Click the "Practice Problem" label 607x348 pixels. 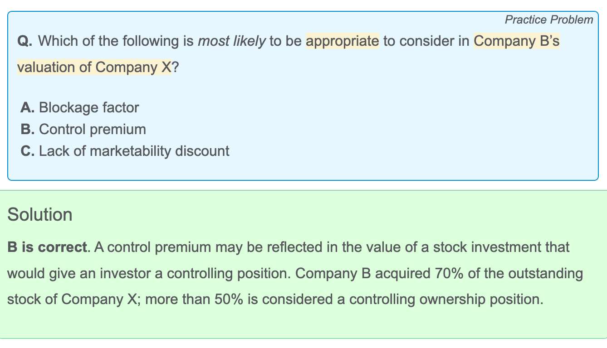click(x=548, y=19)
